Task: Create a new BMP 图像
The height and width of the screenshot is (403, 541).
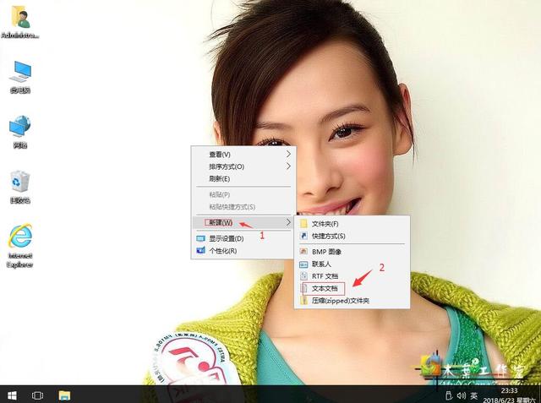Action: click(x=352, y=252)
